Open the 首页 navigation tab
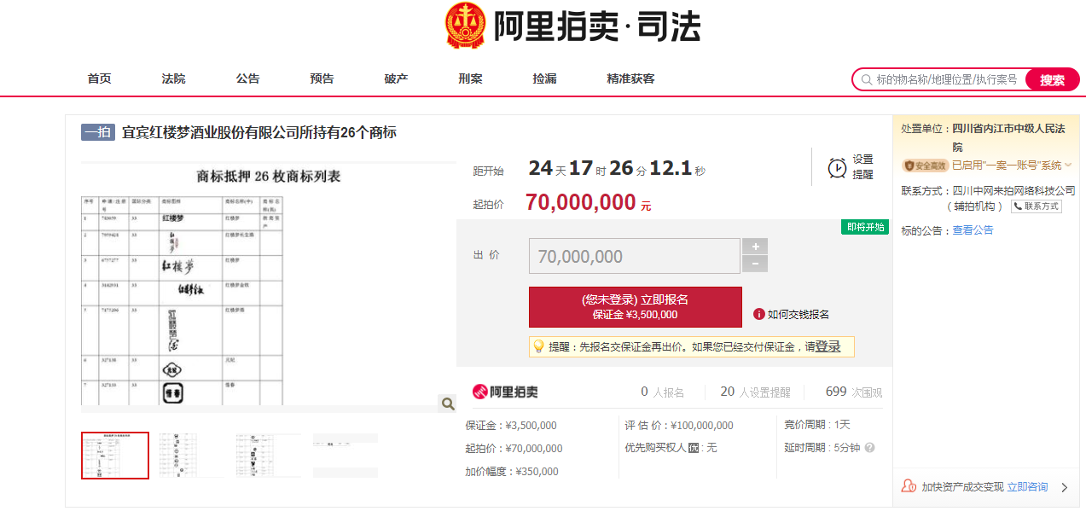1086x517 pixels. (x=99, y=78)
